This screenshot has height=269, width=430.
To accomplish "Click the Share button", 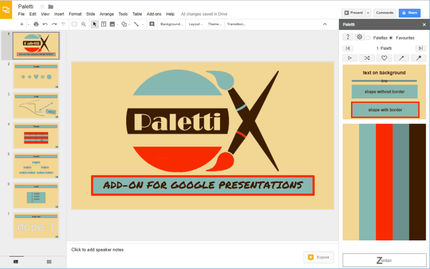I will coord(409,13).
